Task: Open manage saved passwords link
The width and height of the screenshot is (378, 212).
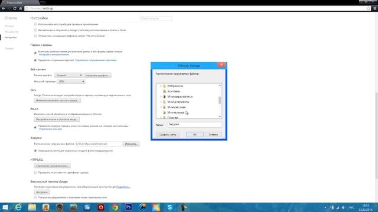Action: (x=96, y=60)
